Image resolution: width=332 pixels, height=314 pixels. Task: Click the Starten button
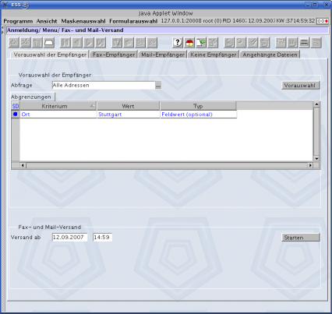301,238
